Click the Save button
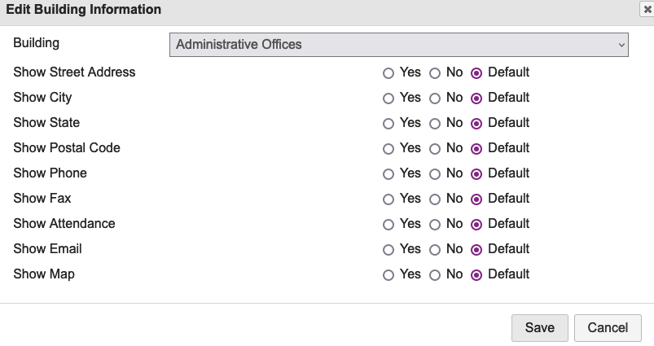The image size is (654, 346). pos(539,327)
